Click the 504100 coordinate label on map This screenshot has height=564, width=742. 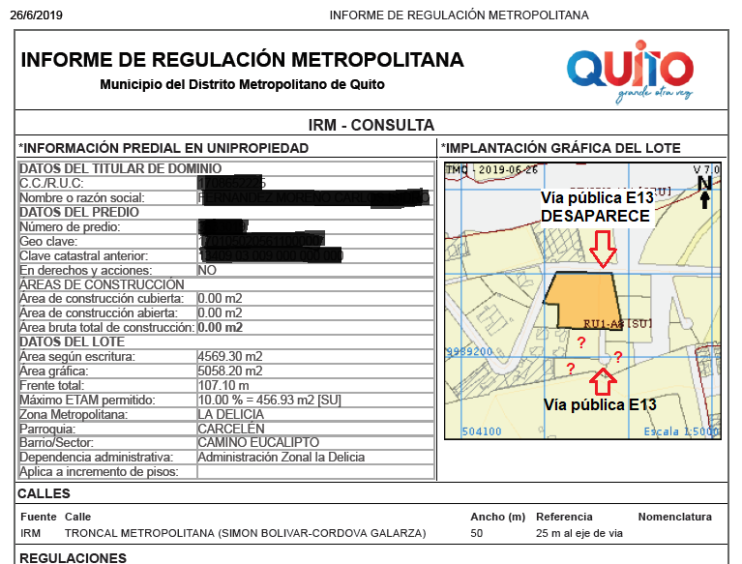tap(482, 431)
